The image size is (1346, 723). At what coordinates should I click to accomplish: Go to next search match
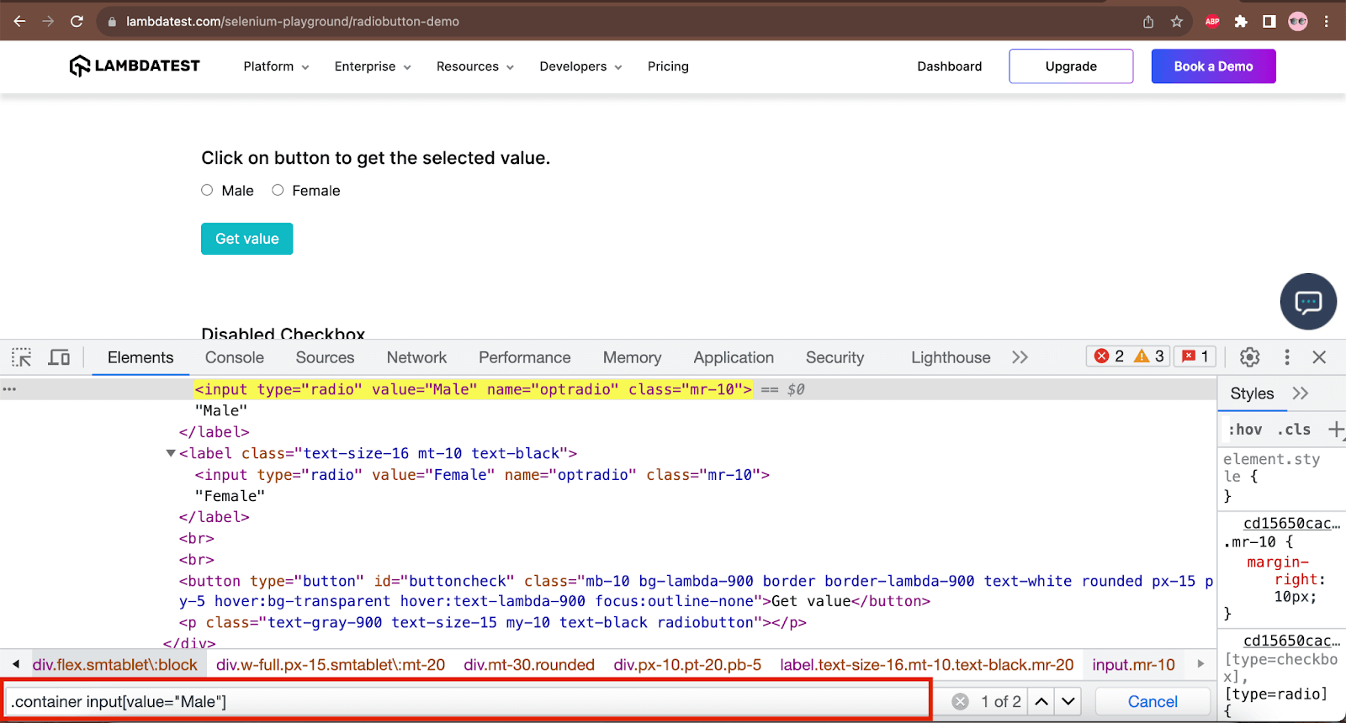(1068, 701)
